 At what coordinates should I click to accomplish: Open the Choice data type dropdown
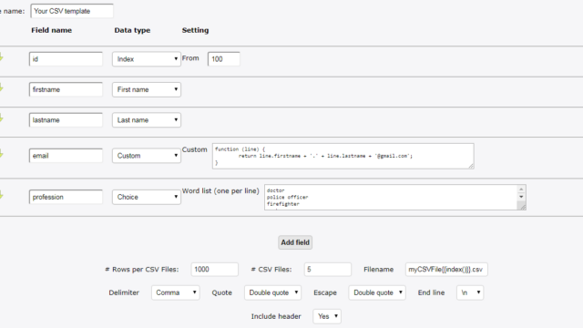coord(147,197)
